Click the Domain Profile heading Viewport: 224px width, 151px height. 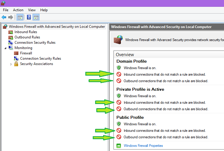132,61
